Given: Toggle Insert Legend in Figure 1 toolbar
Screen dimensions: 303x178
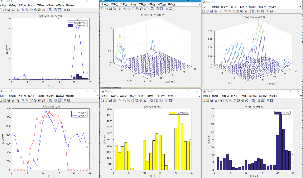Looking at the screenshot, I should pyautogui.click(x=59, y=10).
